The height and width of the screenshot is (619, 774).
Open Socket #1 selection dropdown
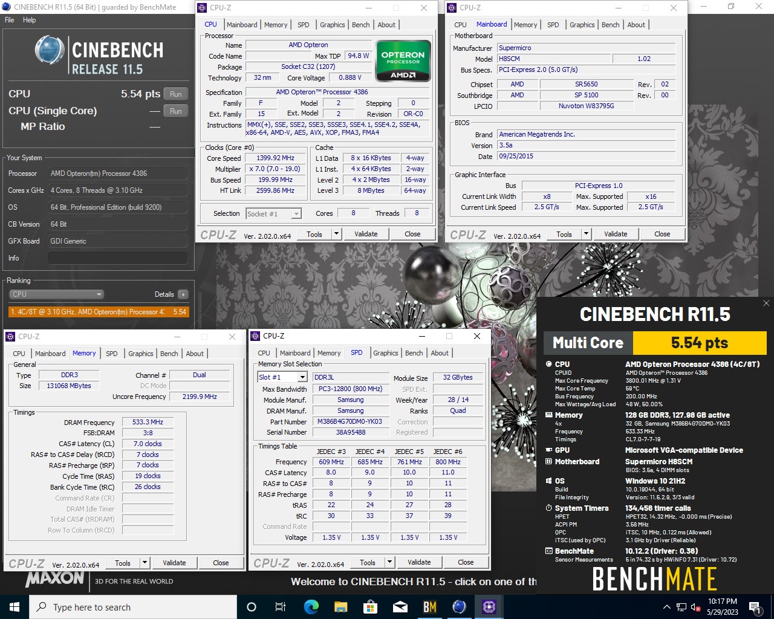tap(273, 213)
